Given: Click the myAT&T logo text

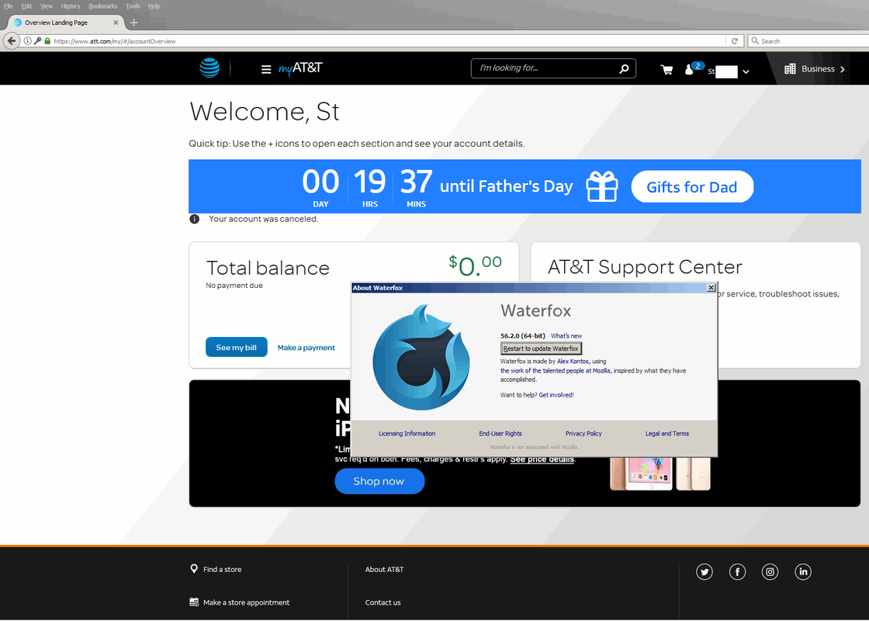Looking at the screenshot, I should (299, 68).
